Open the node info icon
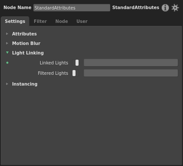 tap(165, 8)
